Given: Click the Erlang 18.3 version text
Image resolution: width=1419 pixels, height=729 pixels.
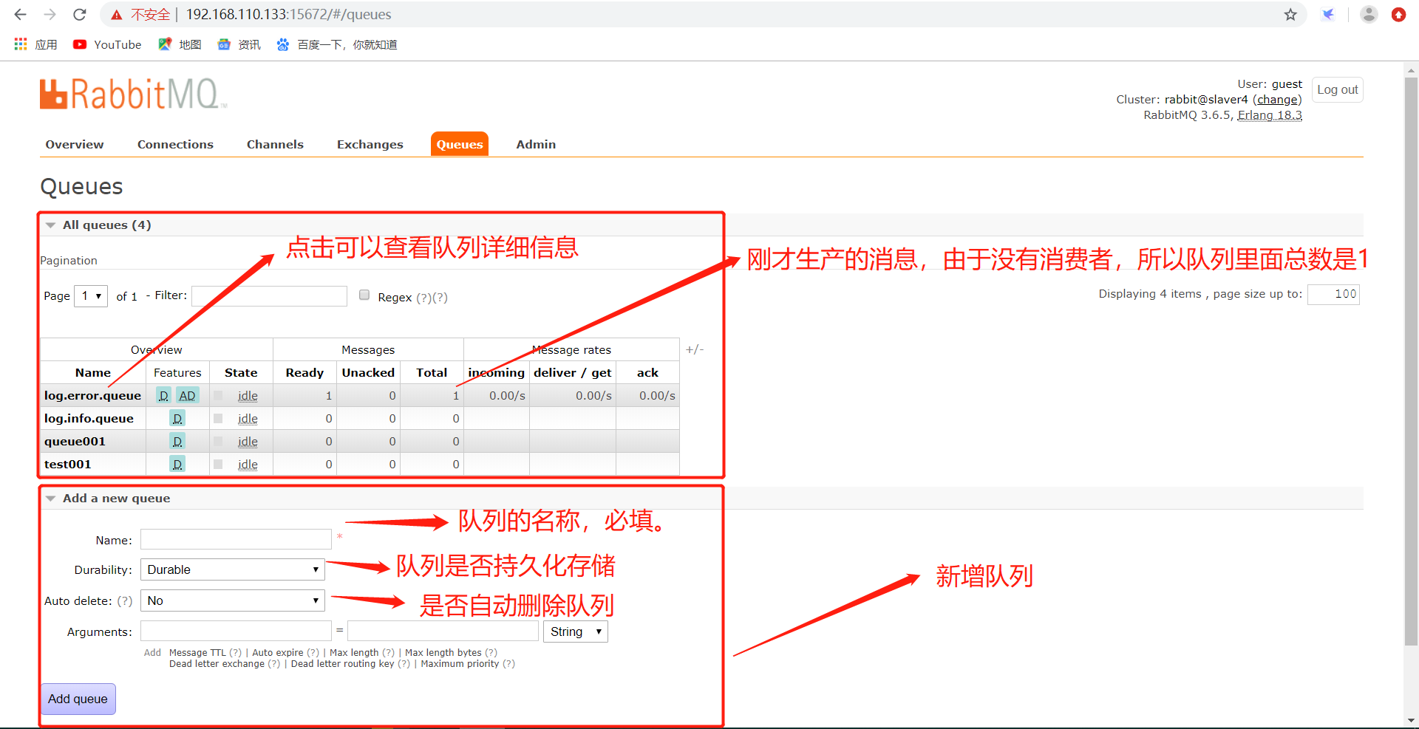Looking at the screenshot, I should click(x=1270, y=115).
